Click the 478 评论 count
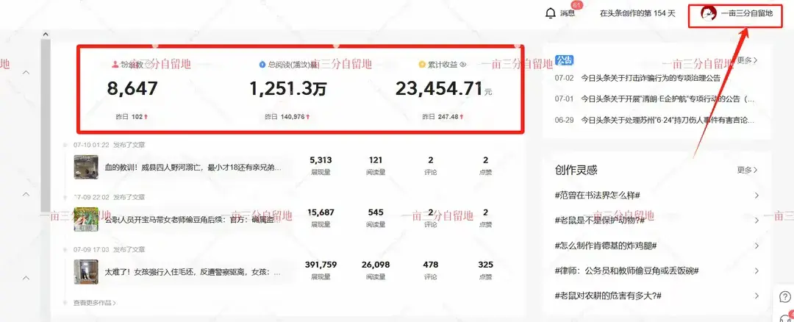The height and width of the screenshot is (322, 794). tap(430, 265)
